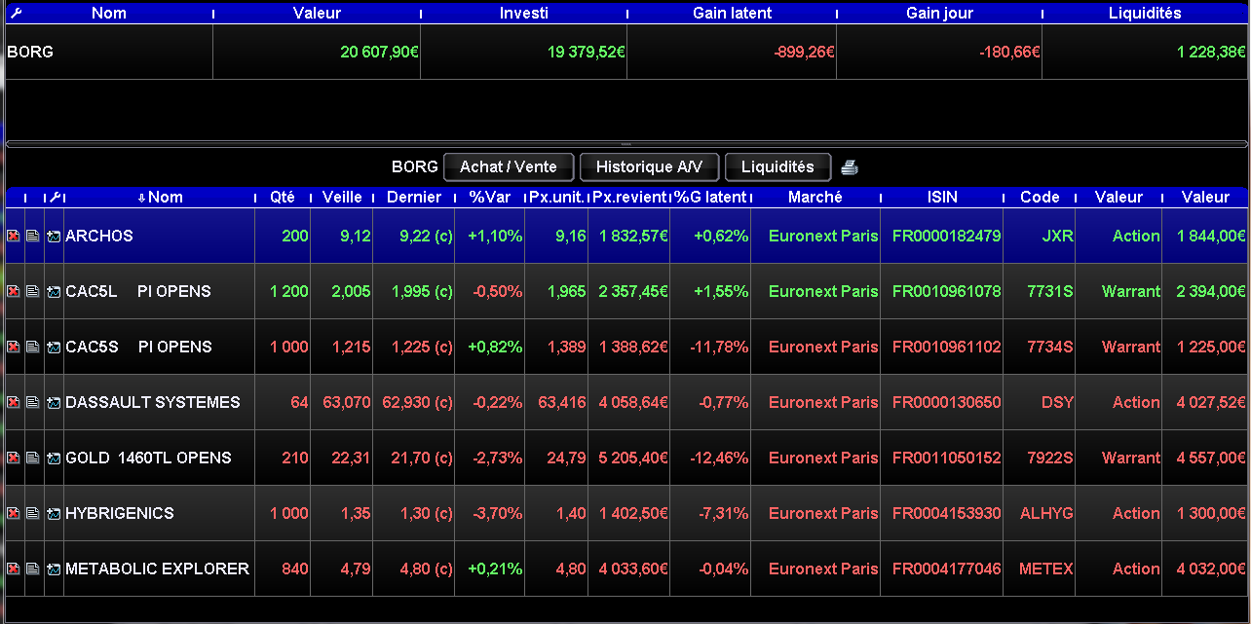Click the daily gain -180,66€
The height and width of the screenshot is (624, 1251).
point(1009,52)
